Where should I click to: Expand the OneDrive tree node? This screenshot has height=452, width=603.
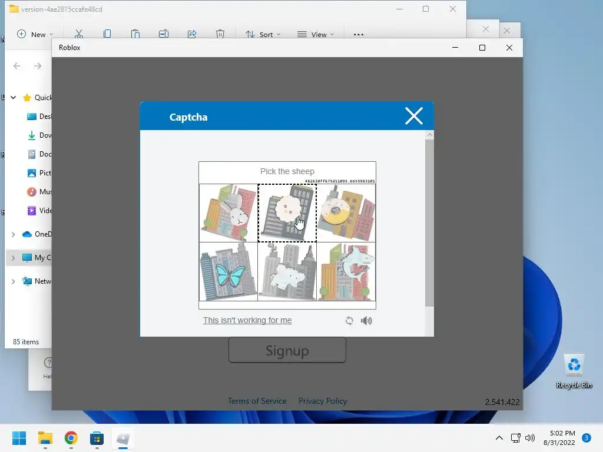pos(13,234)
